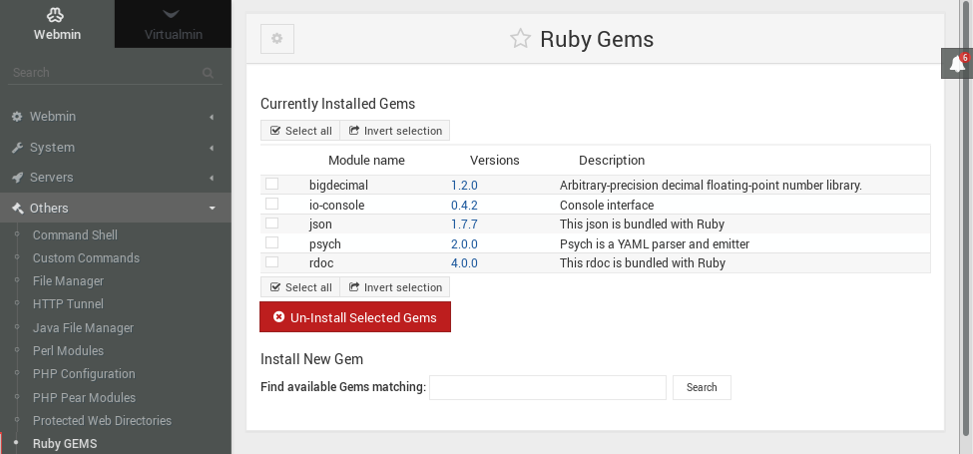
Task: Open psych version 2.0.0 link
Action: pyautogui.click(x=464, y=244)
